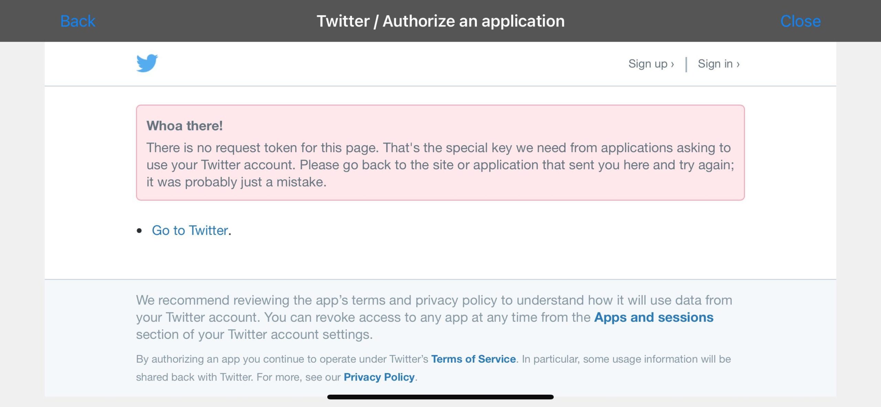The width and height of the screenshot is (881, 407).
Task: Click the 'We recommend reviewing the app's terms' text
Action: pos(434,317)
